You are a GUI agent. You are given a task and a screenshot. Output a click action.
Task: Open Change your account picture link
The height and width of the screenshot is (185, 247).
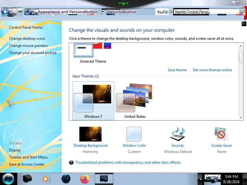[33, 53]
